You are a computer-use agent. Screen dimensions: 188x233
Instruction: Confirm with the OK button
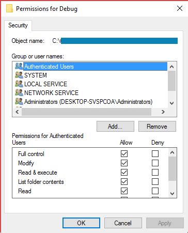(81, 223)
